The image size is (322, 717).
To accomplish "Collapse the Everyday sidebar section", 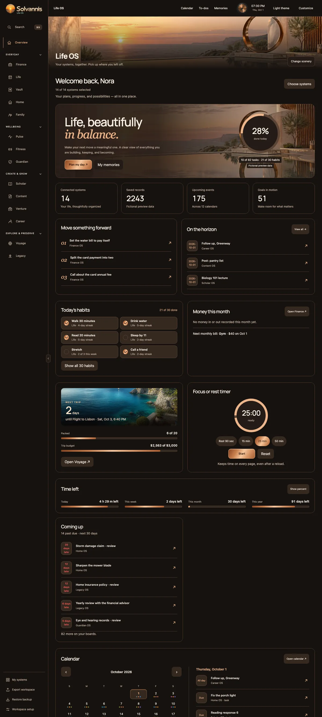I will point(41,55).
